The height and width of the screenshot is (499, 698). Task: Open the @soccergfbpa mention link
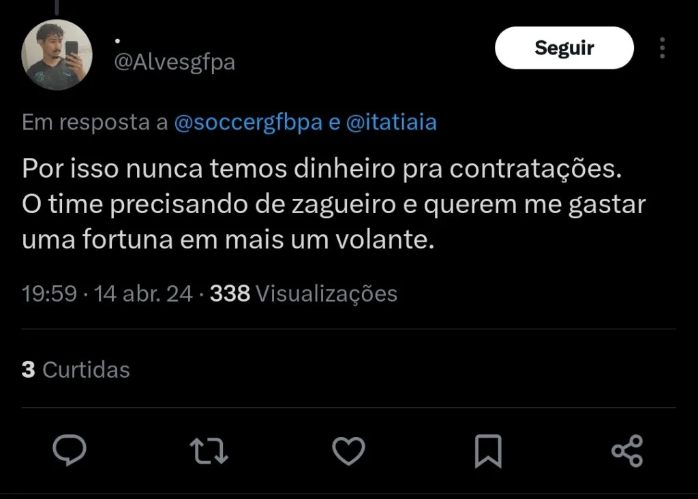coord(247,123)
